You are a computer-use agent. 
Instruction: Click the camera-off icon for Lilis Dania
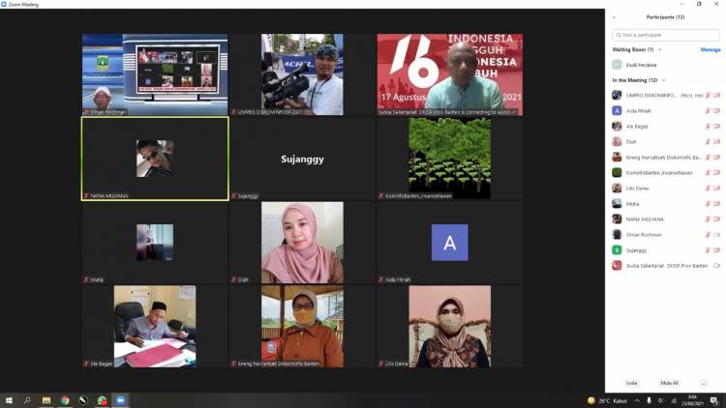(716, 189)
